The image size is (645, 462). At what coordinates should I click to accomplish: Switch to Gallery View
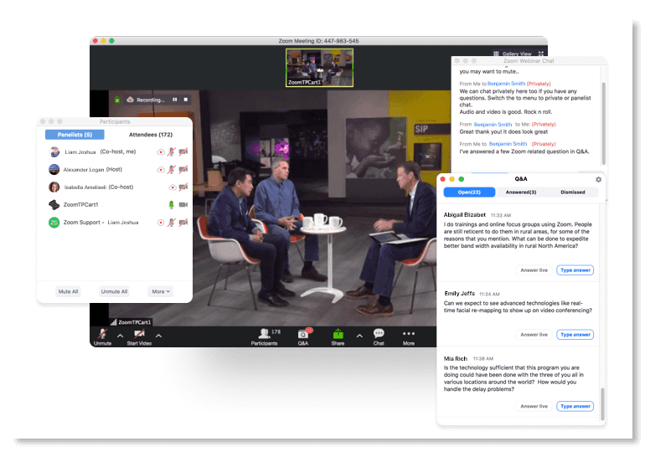point(512,54)
